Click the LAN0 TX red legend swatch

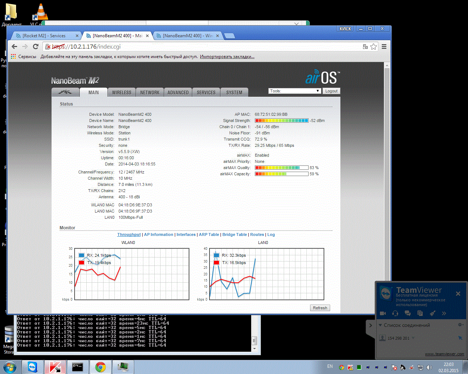coord(216,263)
